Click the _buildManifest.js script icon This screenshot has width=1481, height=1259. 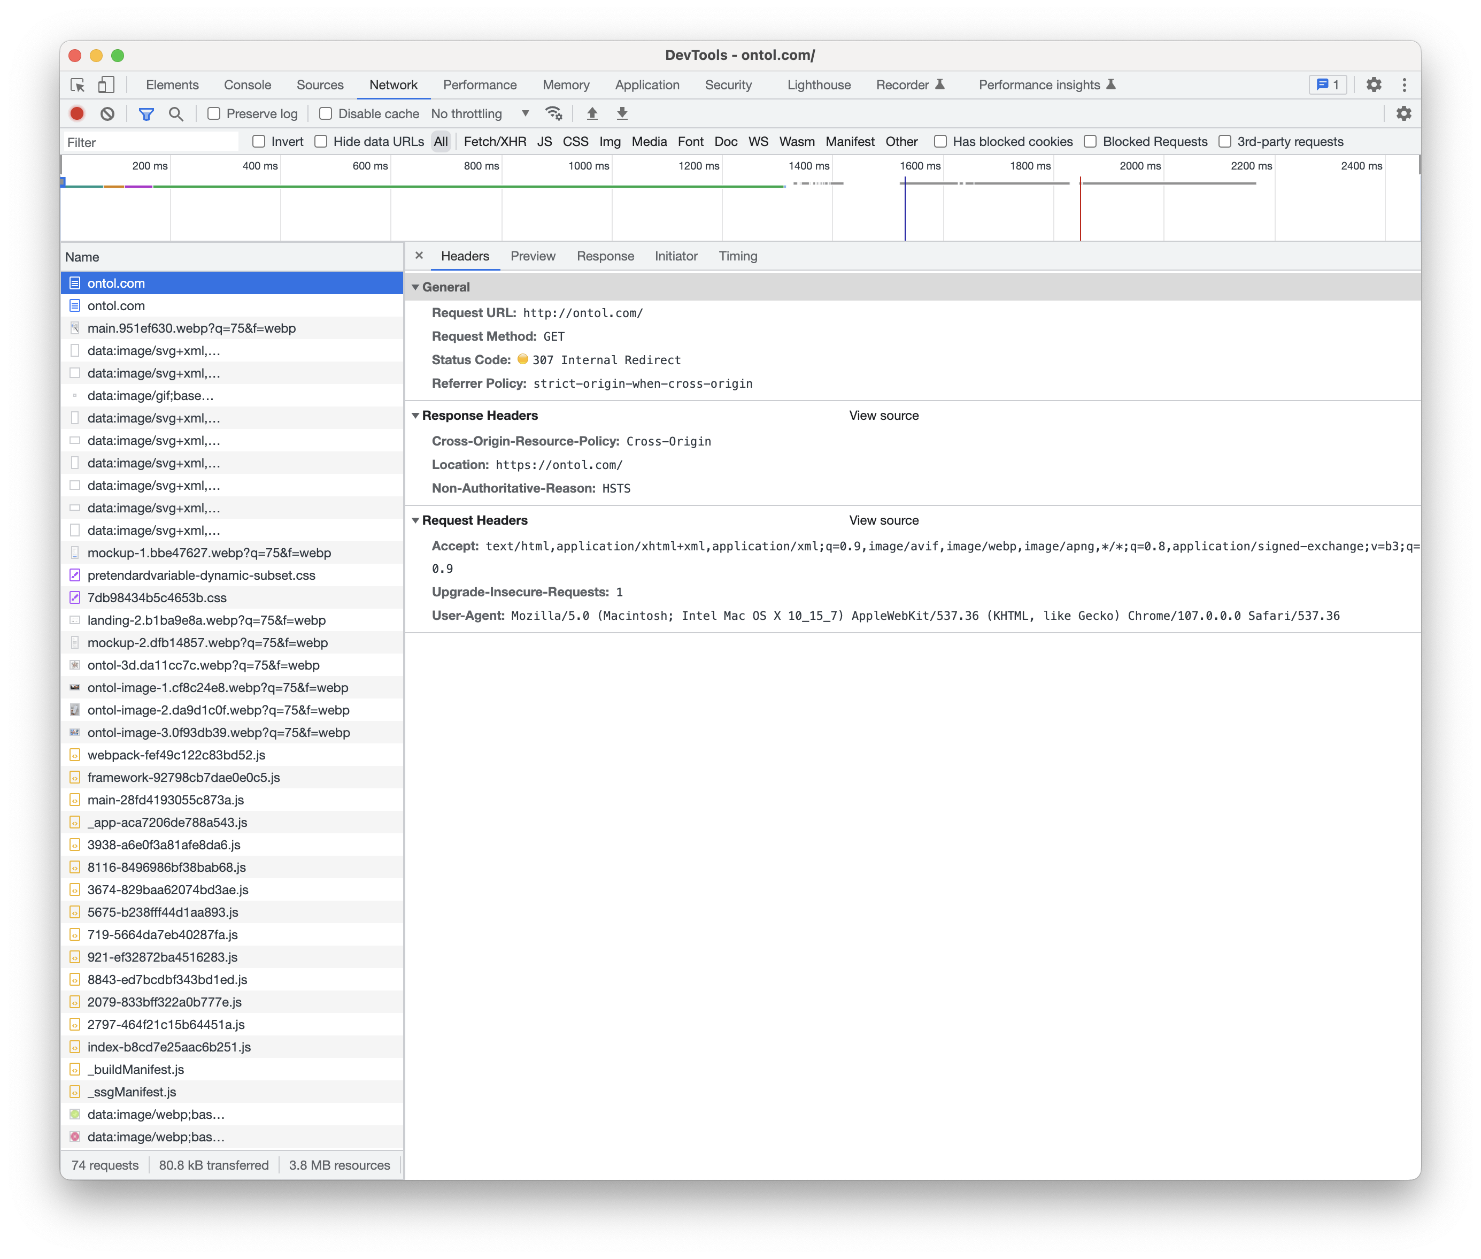75,1069
